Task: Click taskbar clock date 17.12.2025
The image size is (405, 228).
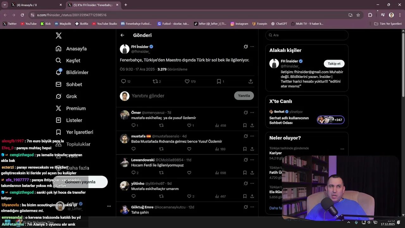Action: coord(388,224)
